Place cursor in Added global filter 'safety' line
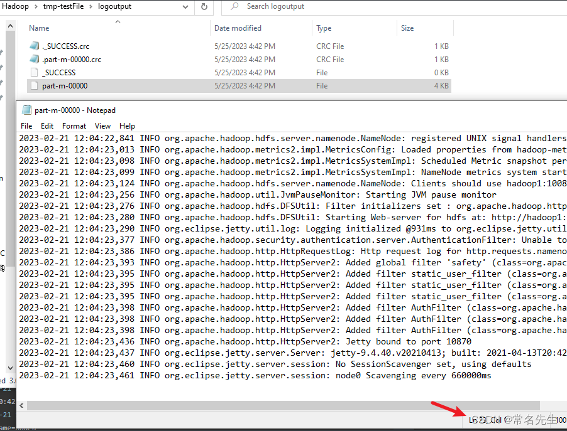This screenshot has width=567, height=431. pyautogui.click(x=293, y=263)
